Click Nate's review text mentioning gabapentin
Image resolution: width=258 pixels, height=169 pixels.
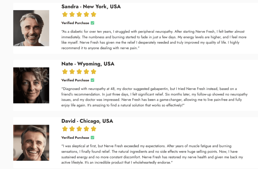pyautogui.click(x=154, y=97)
